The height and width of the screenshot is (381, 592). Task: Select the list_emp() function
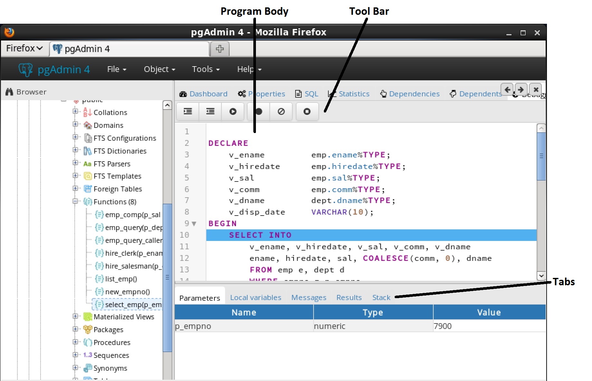(x=121, y=279)
